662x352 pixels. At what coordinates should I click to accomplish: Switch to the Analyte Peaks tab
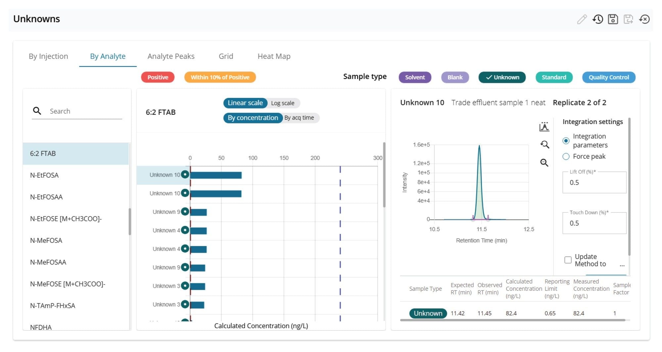click(x=171, y=56)
